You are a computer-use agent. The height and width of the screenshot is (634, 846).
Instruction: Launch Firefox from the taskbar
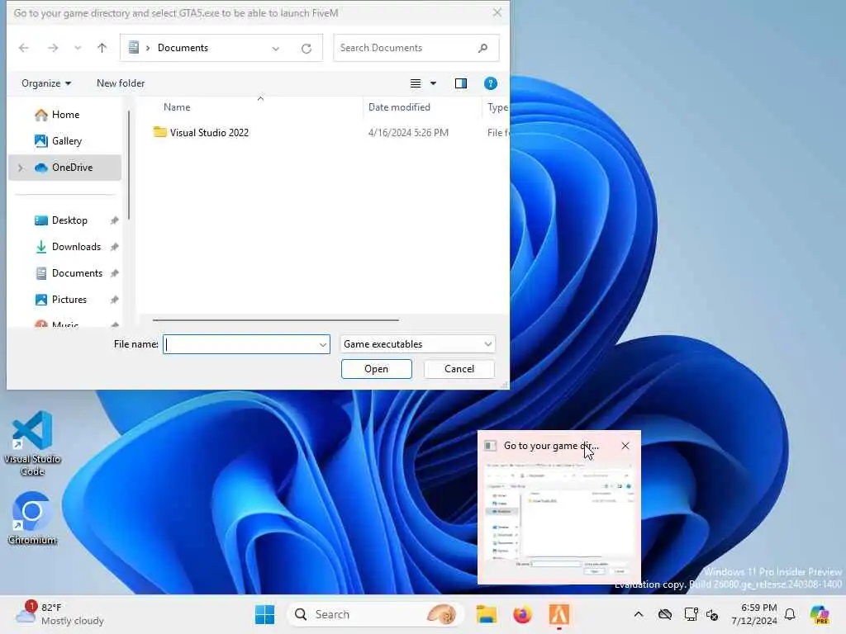522,614
